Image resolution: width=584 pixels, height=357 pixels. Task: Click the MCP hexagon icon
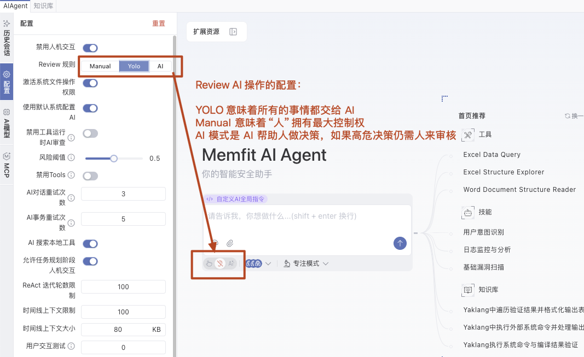pyautogui.click(x=7, y=156)
